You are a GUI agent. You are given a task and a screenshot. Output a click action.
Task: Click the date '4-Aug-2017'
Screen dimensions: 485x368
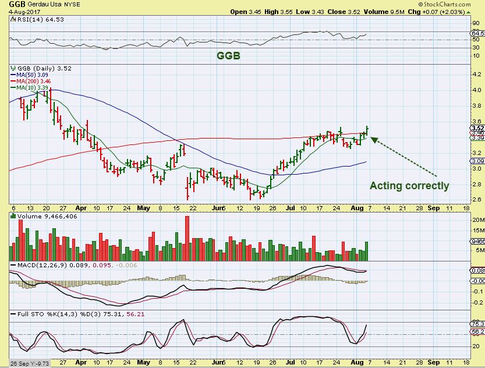click(24, 12)
